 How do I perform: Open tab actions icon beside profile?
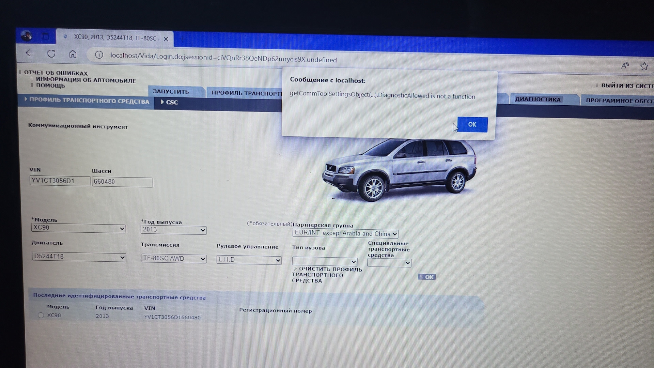[45, 36]
